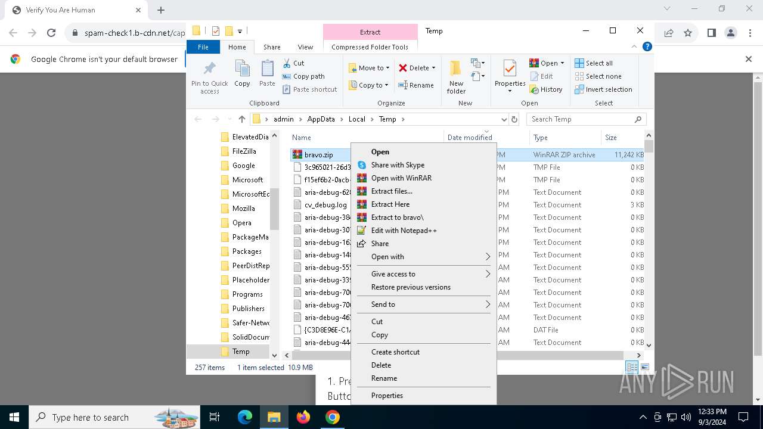763x429 pixels.
Task: Click Pin to Quick access icon
Action: pos(210,69)
